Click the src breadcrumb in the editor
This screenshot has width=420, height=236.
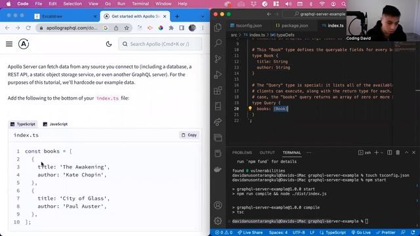point(234,35)
